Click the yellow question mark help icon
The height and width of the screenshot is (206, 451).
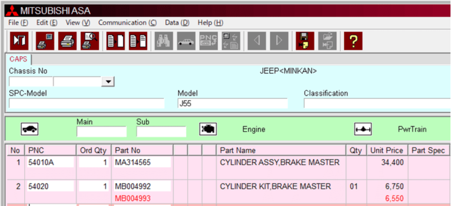click(353, 41)
